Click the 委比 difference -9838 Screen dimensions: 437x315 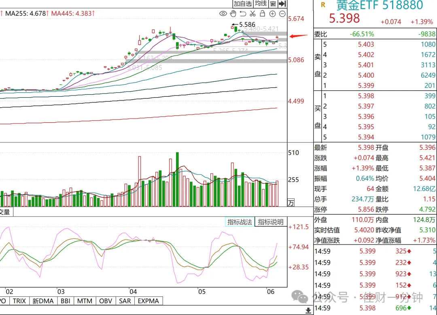click(x=427, y=34)
